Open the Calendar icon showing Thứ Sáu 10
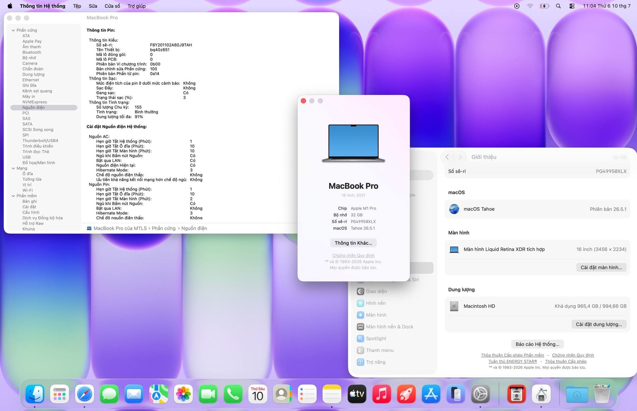The image size is (637, 411). (258, 394)
